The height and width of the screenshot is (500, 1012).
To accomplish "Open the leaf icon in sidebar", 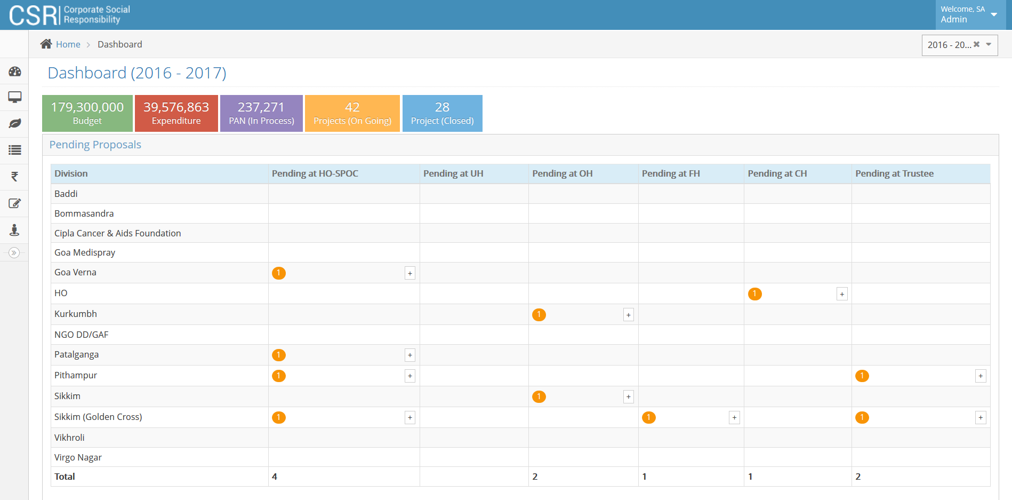I will coord(15,123).
